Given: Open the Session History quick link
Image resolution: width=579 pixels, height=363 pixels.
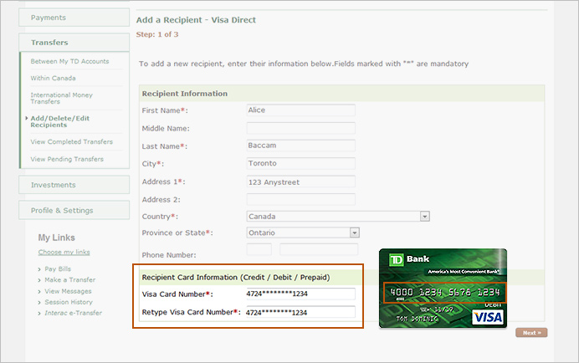Looking at the screenshot, I should pyautogui.click(x=69, y=302).
